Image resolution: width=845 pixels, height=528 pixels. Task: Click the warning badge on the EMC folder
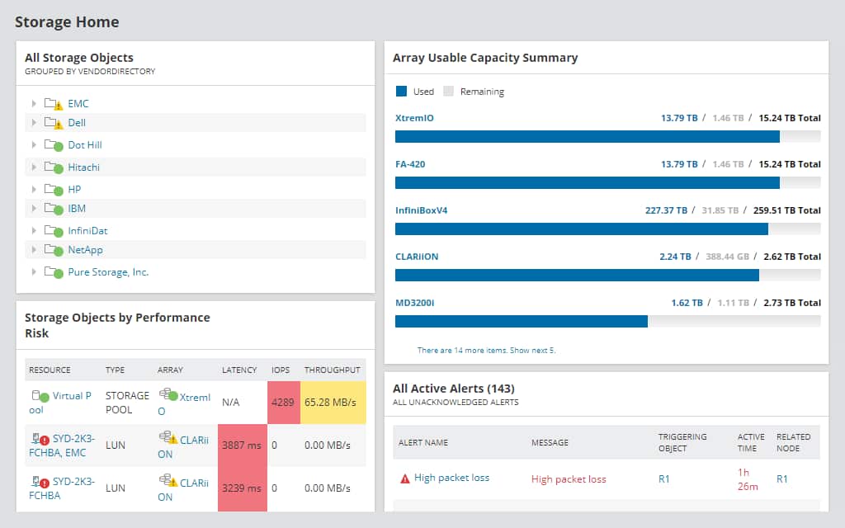[x=58, y=105]
